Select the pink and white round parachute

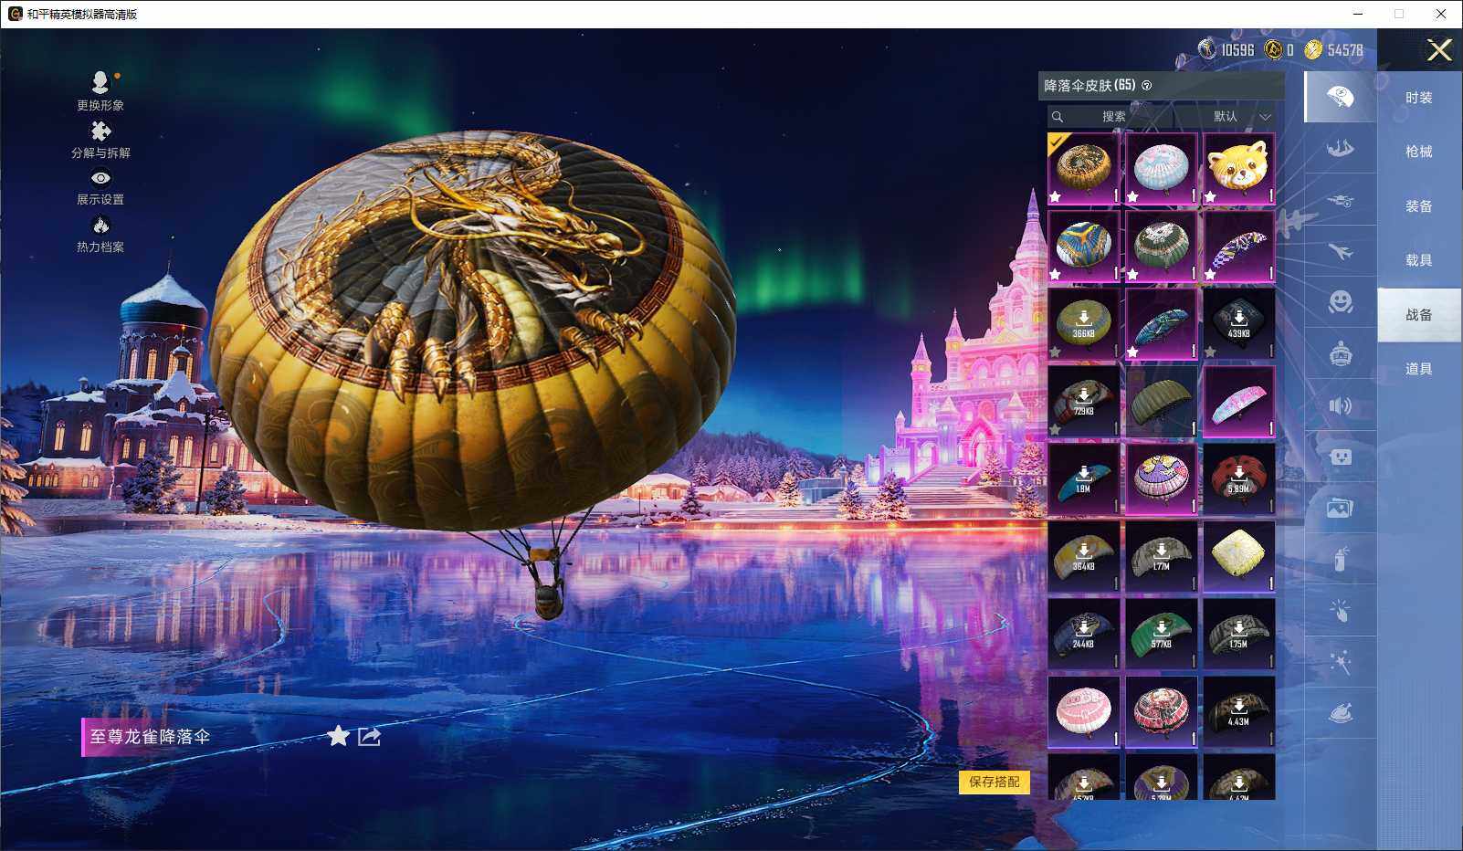(x=1084, y=712)
